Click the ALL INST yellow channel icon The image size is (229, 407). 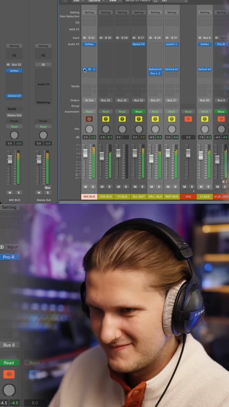tap(139, 119)
